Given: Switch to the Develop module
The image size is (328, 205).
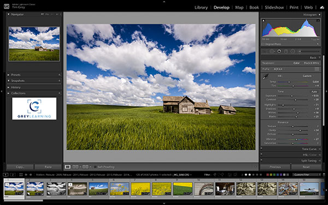Looking at the screenshot, I should tap(221, 7).
